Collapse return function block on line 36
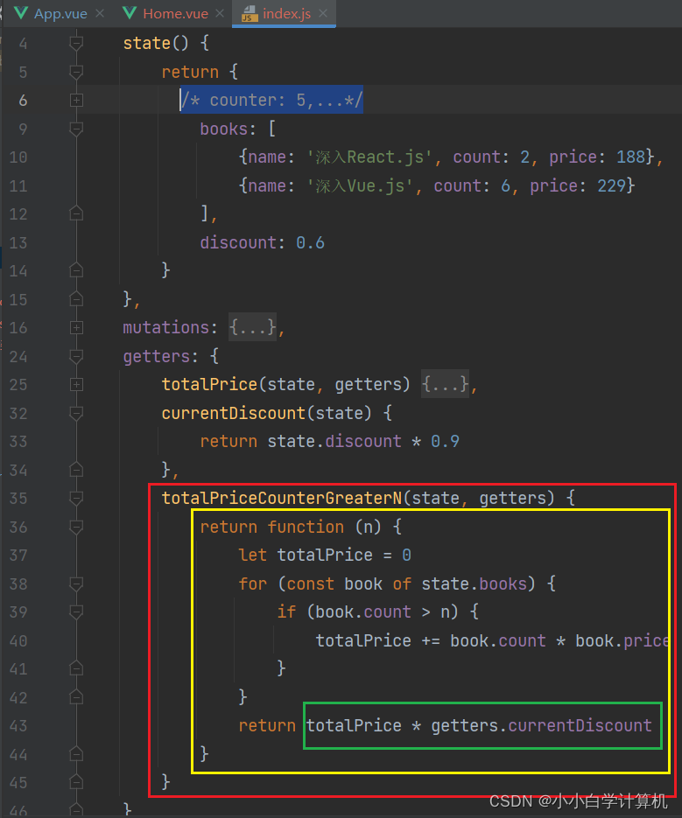 [76, 527]
